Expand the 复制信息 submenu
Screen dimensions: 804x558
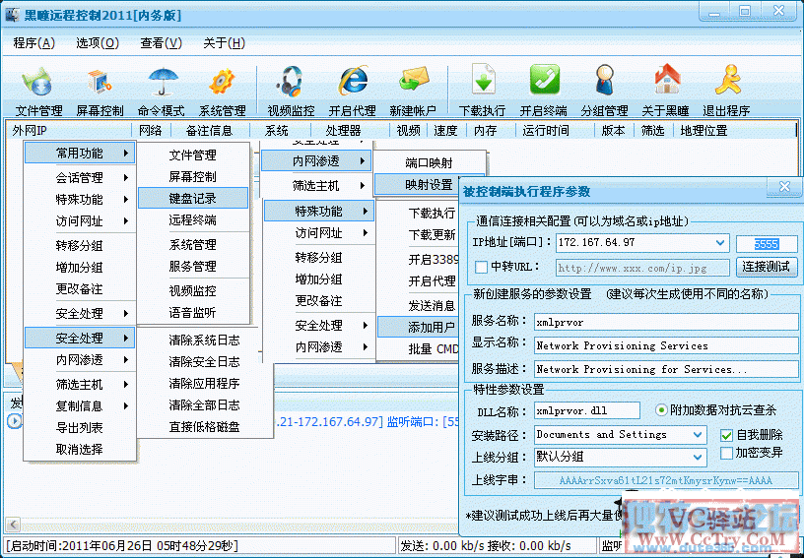coord(80,406)
